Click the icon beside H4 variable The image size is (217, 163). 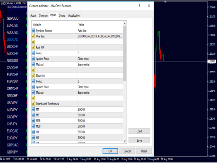(34, 138)
